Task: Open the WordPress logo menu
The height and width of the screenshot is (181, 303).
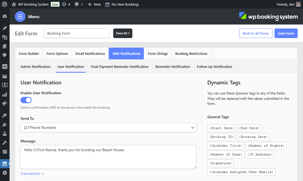Action: pos(5,4)
